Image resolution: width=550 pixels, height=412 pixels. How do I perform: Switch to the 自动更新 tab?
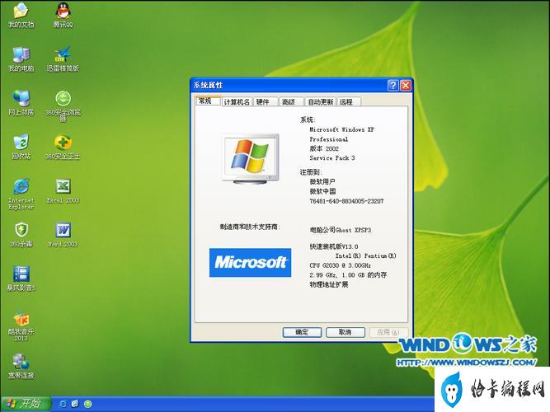[321, 101]
